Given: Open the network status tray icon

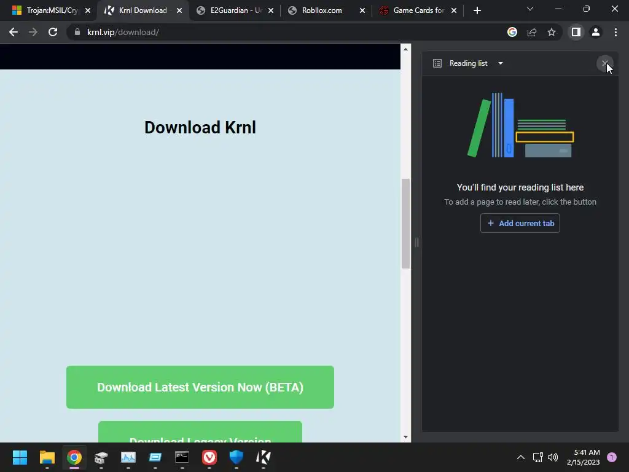Looking at the screenshot, I should pyautogui.click(x=537, y=457).
